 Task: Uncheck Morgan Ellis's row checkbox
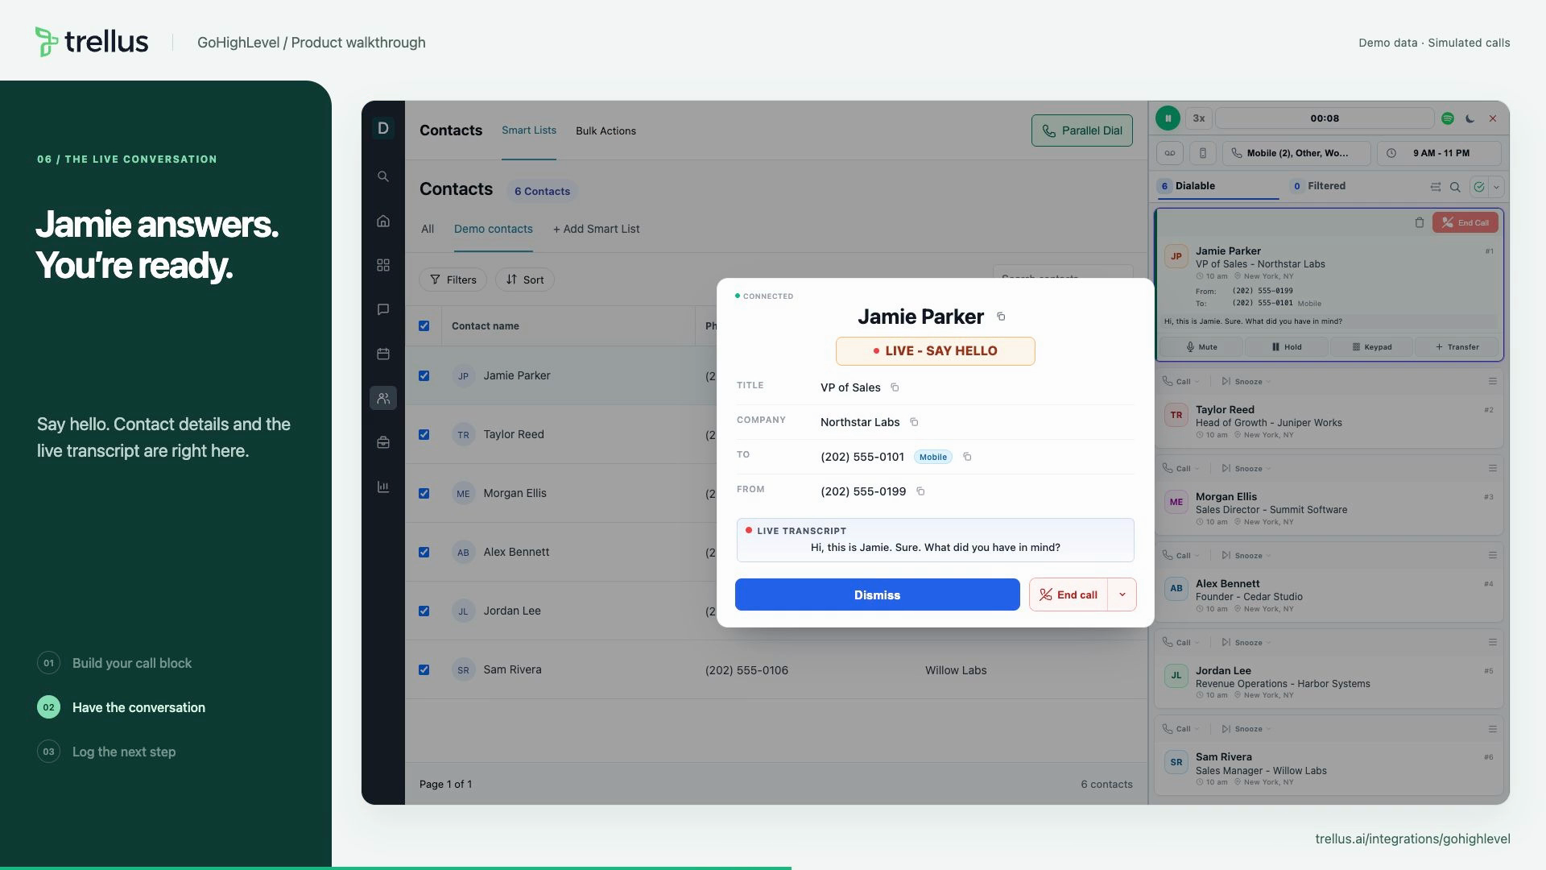click(x=424, y=493)
